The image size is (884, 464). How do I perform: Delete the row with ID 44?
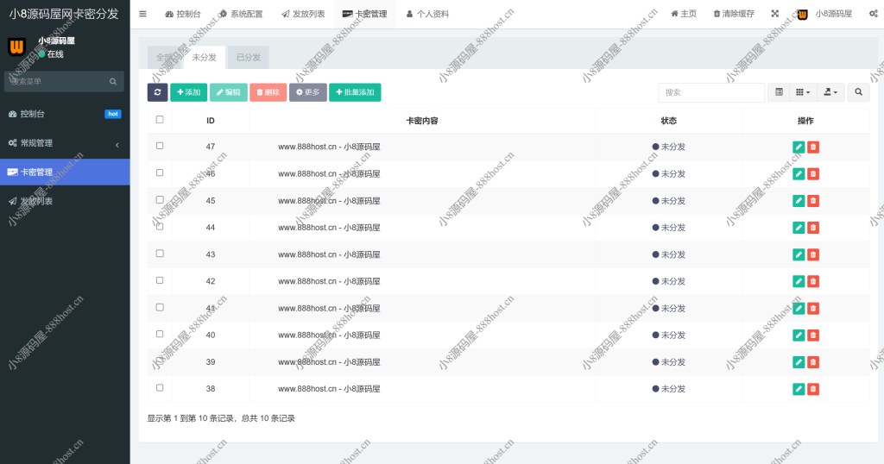pyautogui.click(x=813, y=228)
